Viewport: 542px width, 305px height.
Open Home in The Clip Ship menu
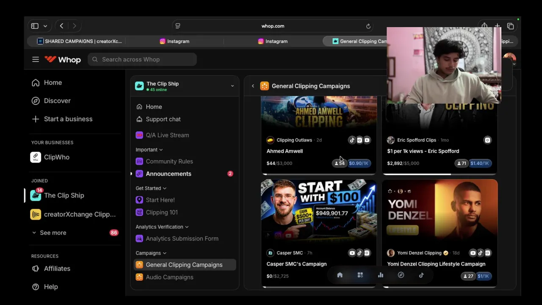(149, 107)
